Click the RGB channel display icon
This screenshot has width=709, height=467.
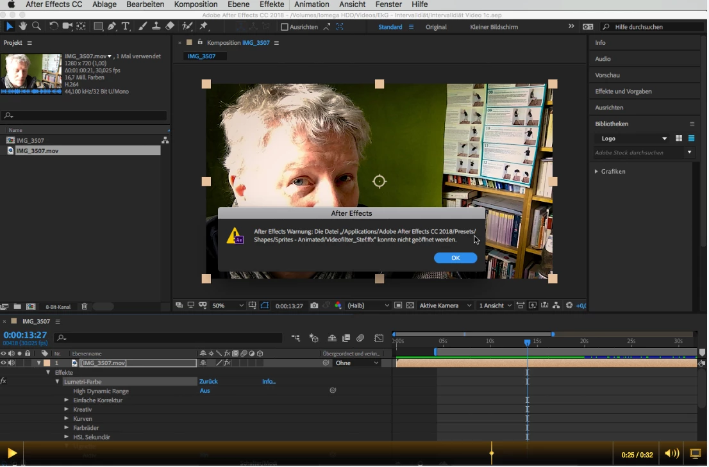point(338,306)
